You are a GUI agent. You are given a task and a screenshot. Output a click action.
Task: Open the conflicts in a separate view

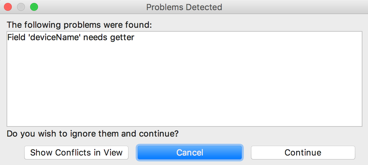pyautogui.click(x=76, y=153)
